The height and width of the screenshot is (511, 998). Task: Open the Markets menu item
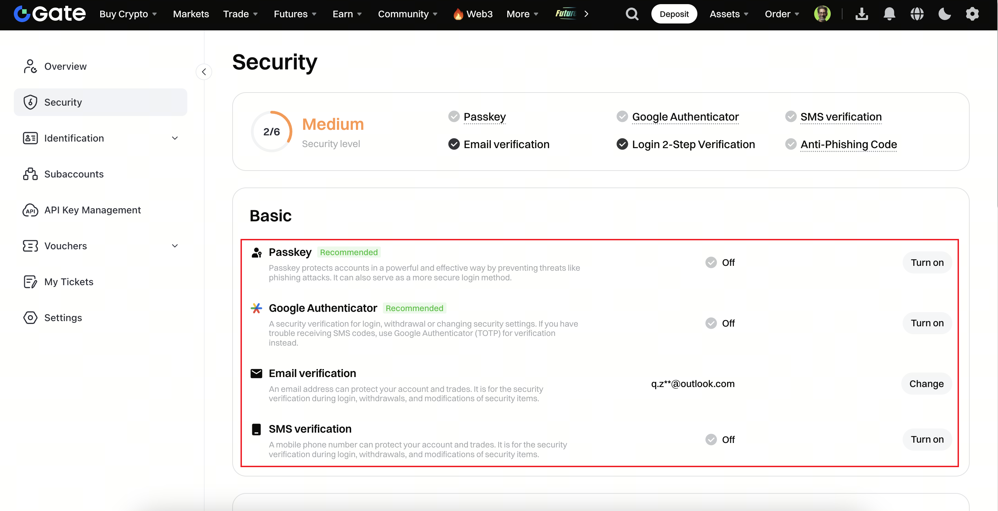191,14
